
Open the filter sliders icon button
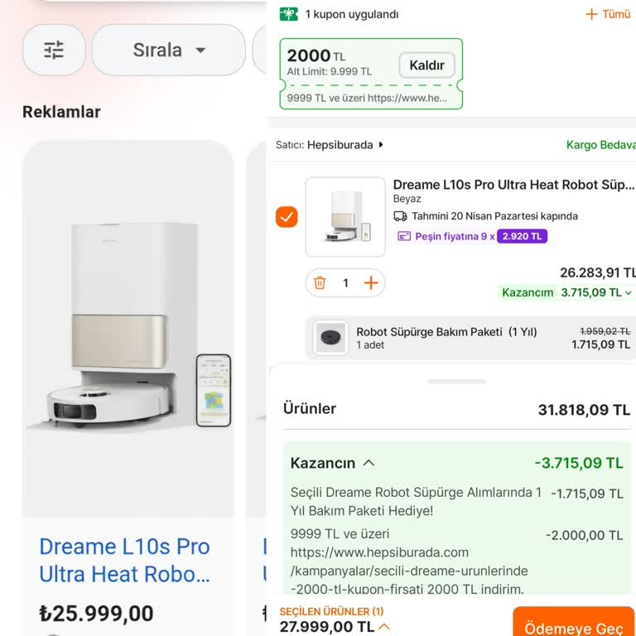(54, 51)
